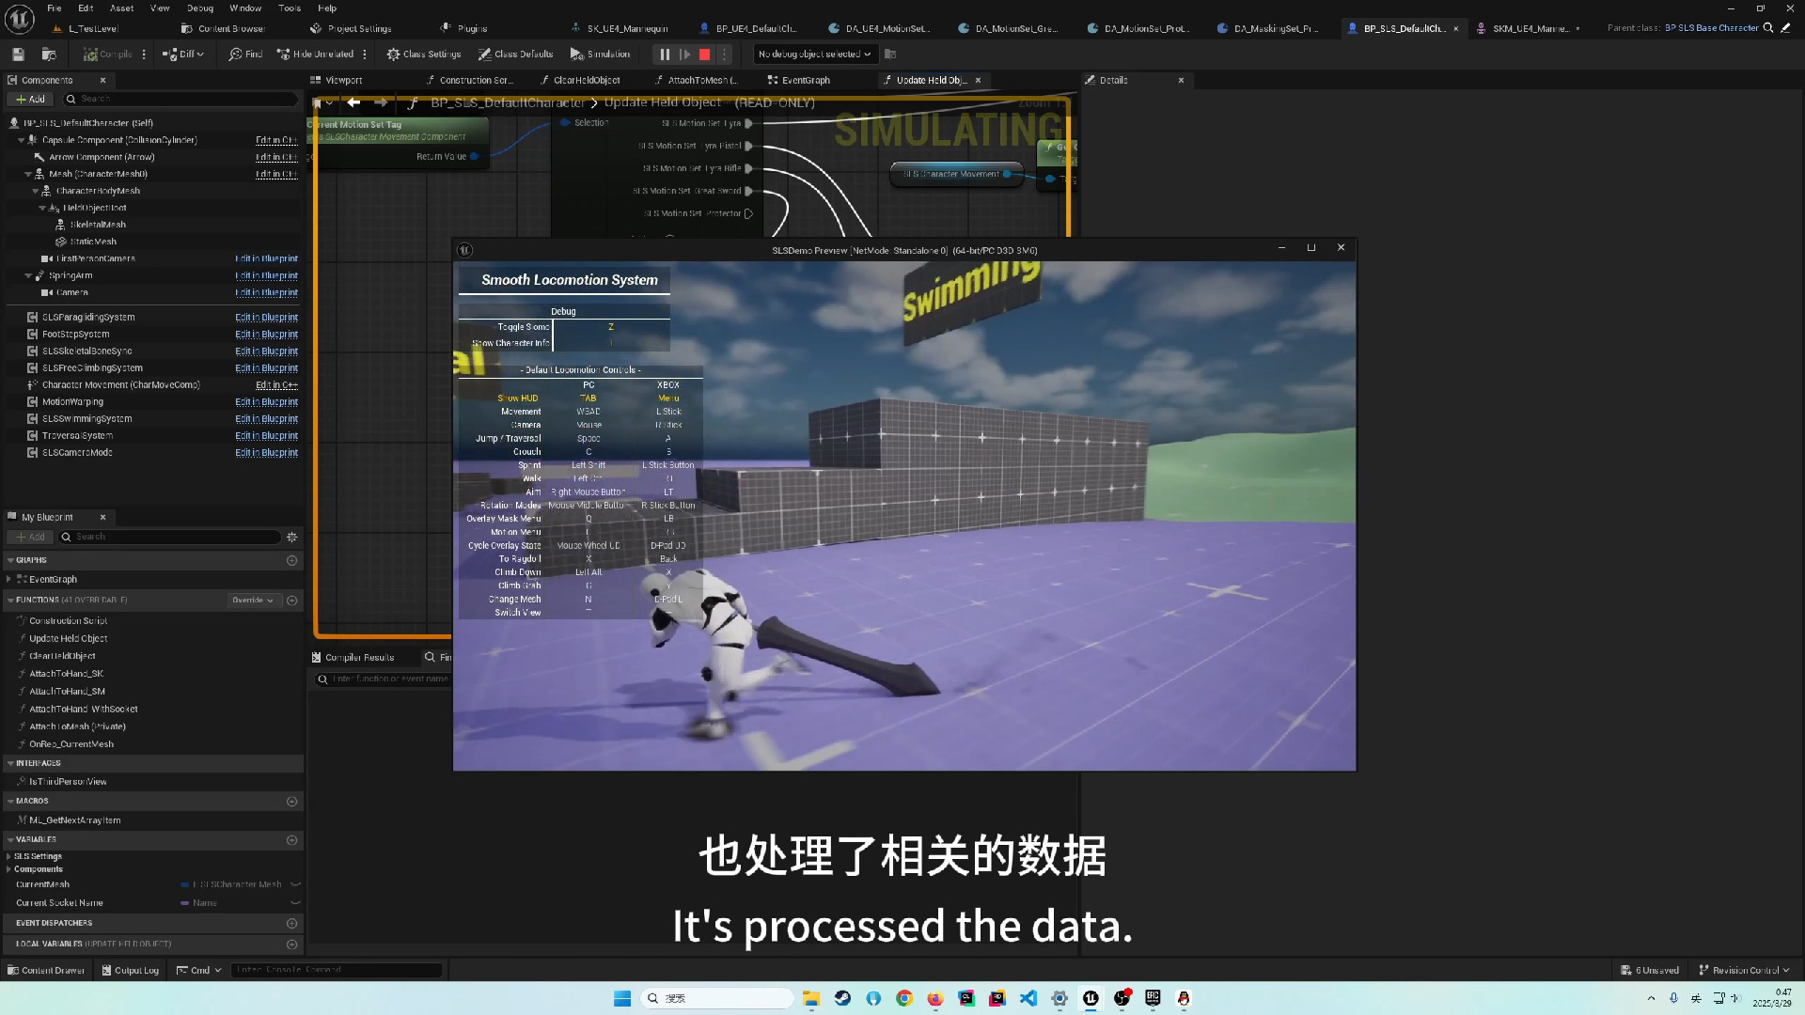
Task: Open Revision Control menu in status bar
Action: (1745, 971)
